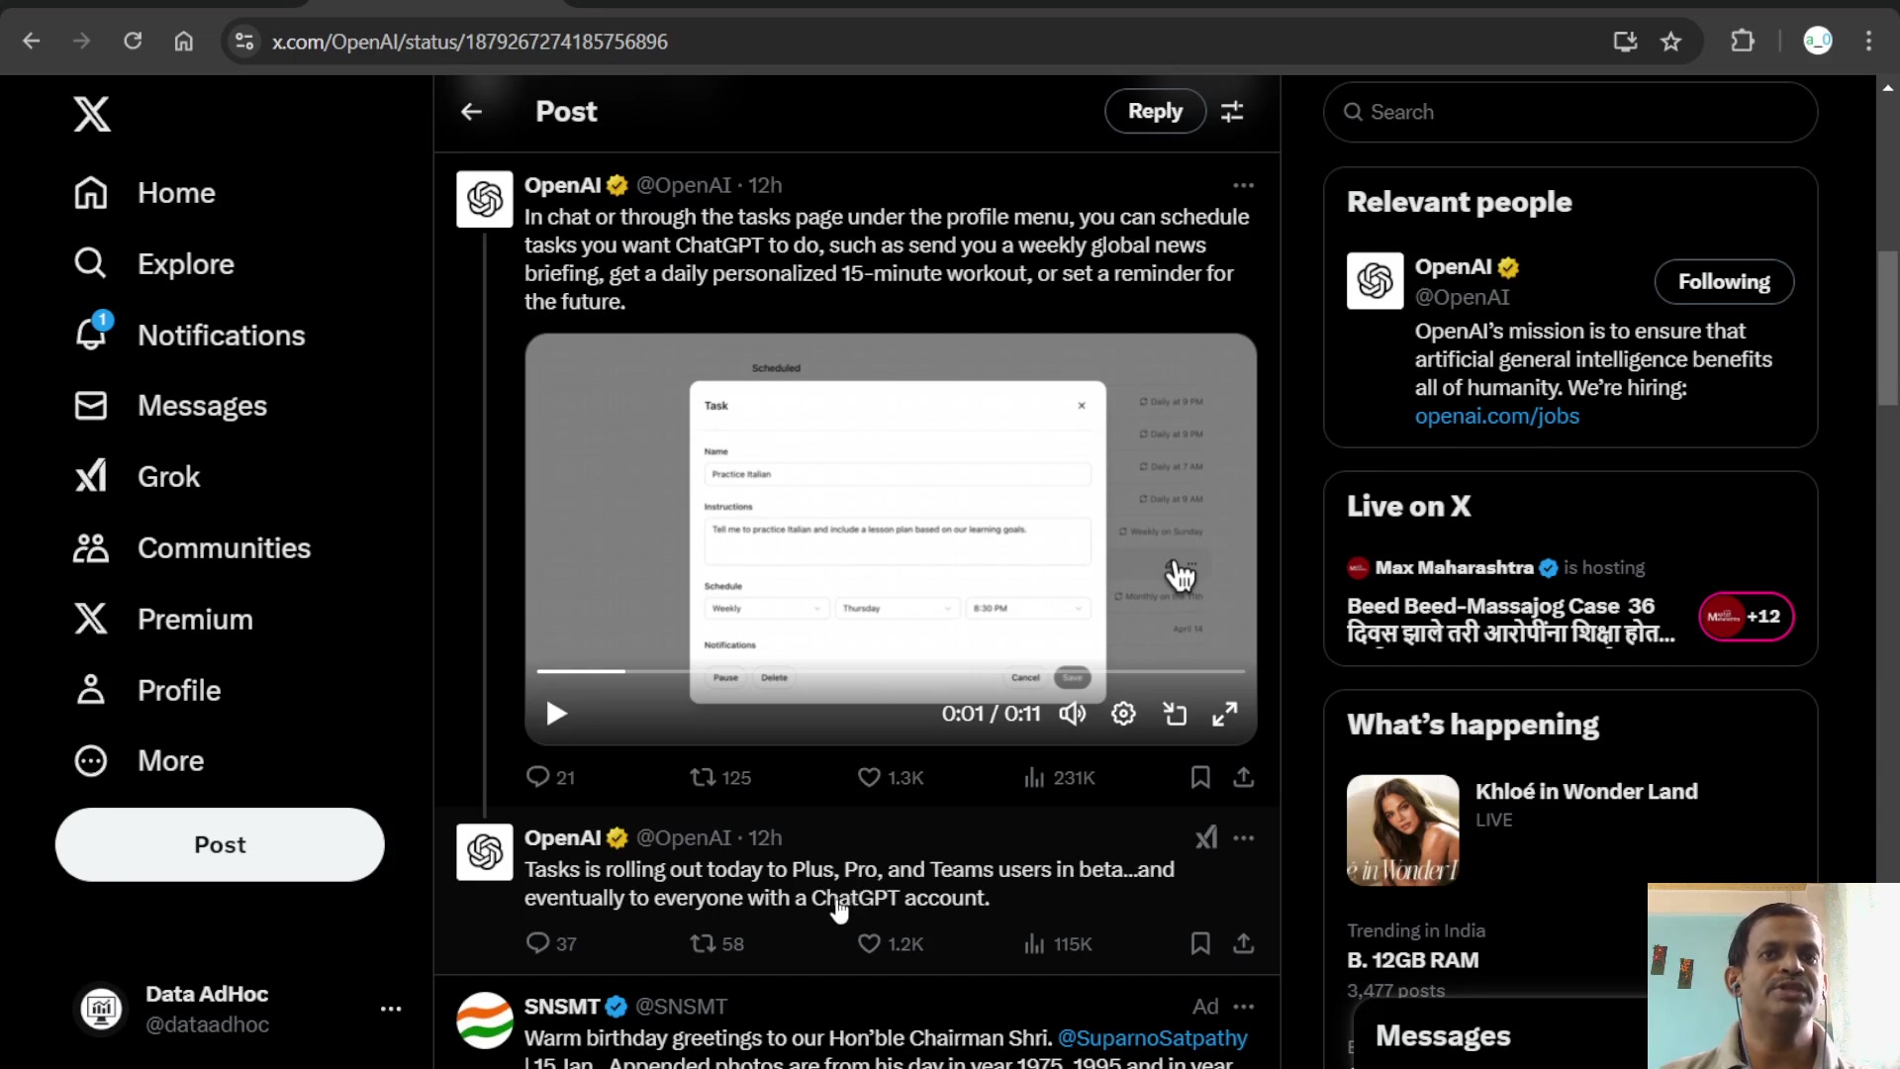Image resolution: width=1900 pixels, height=1069 pixels.
Task: Repost the post with 58 reposts
Action: click(717, 944)
